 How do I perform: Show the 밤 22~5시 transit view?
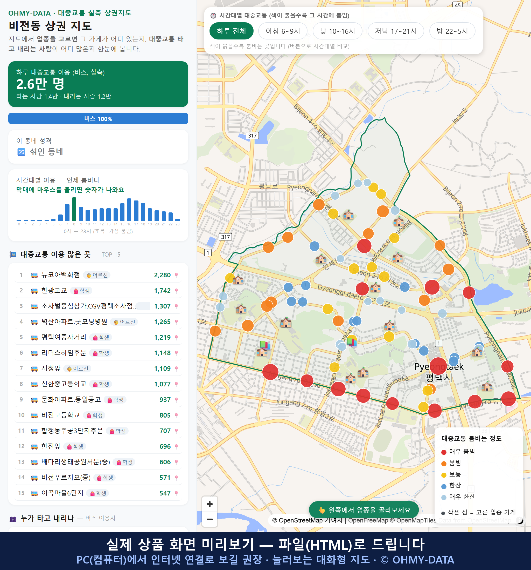(452, 31)
